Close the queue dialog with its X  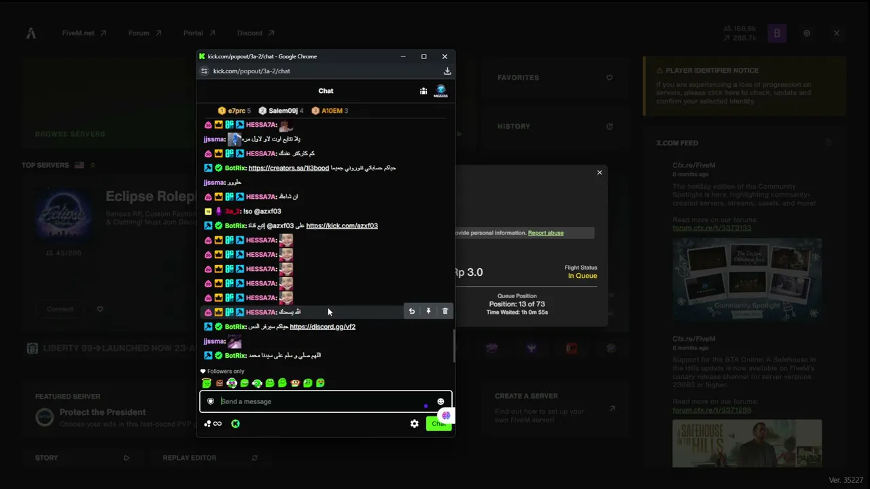[599, 173]
